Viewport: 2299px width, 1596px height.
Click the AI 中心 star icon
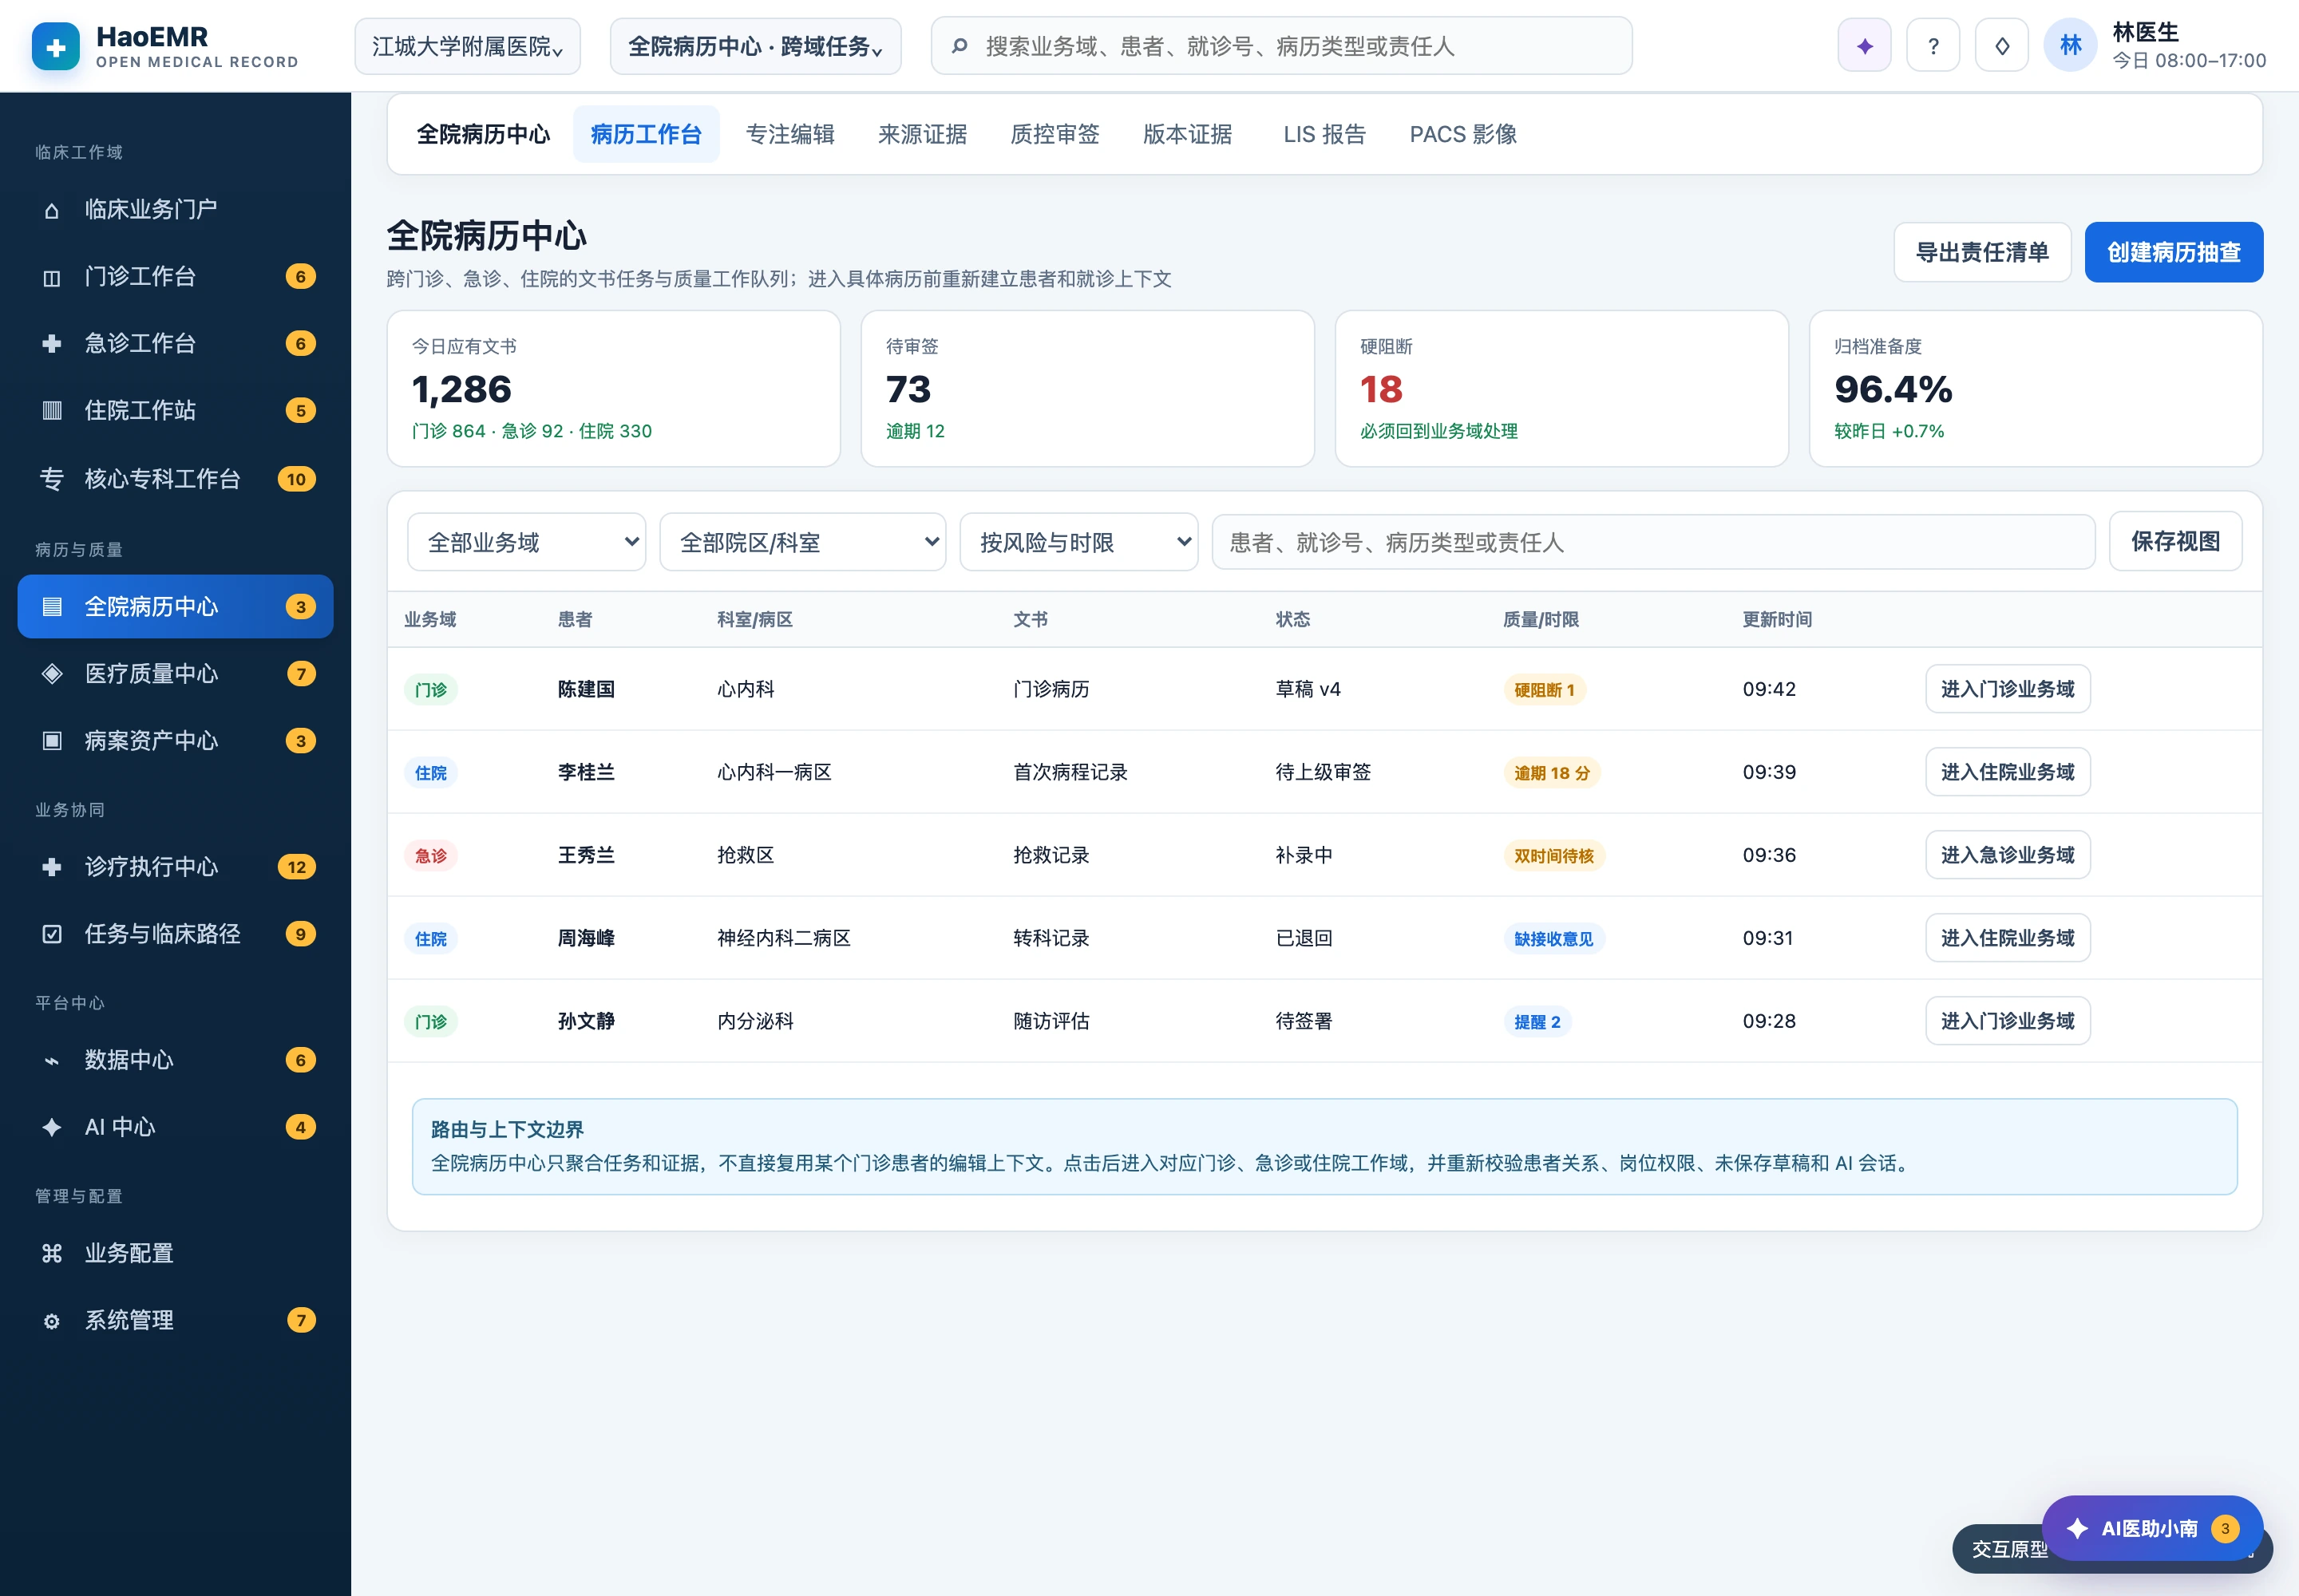click(x=52, y=1127)
